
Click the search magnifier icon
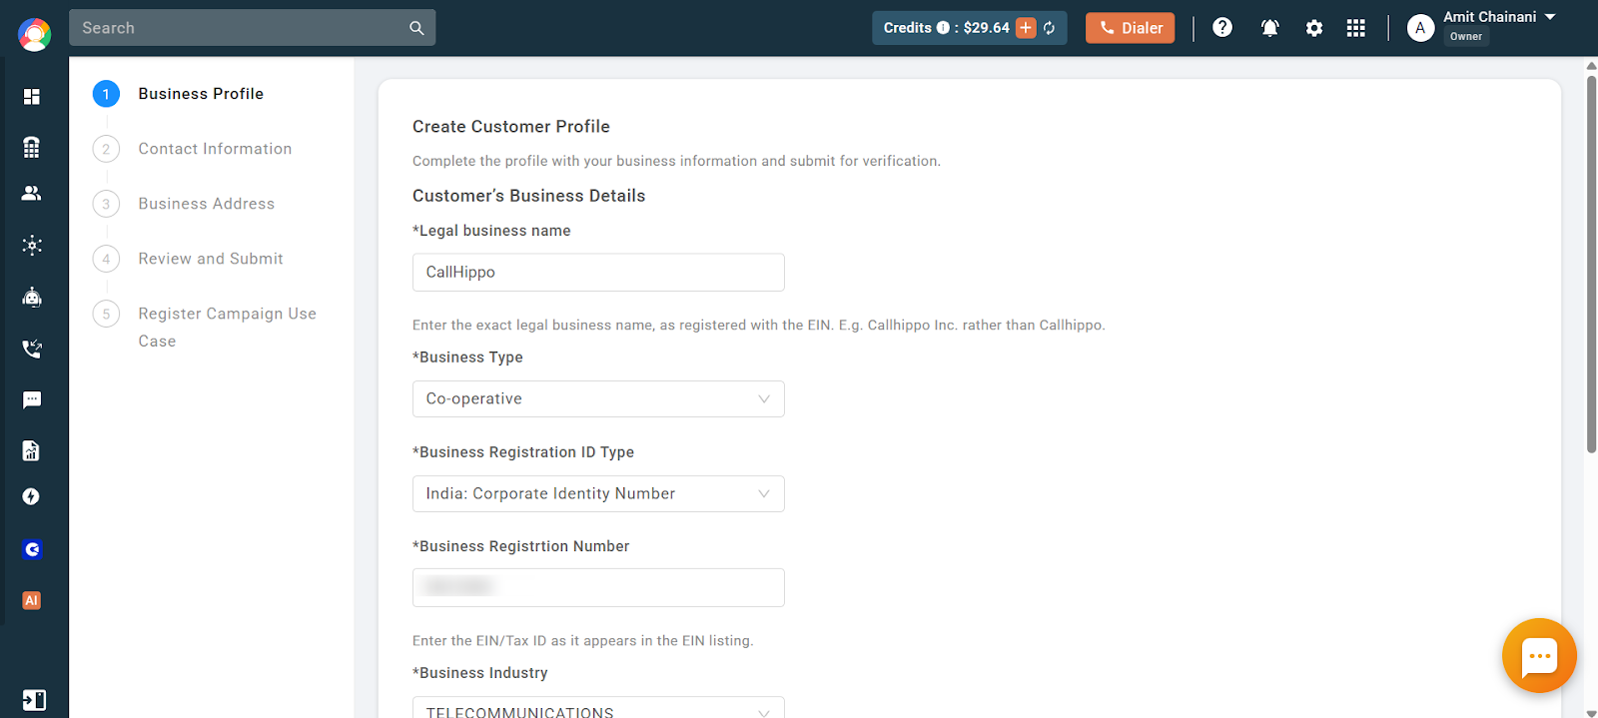pos(416,28)
